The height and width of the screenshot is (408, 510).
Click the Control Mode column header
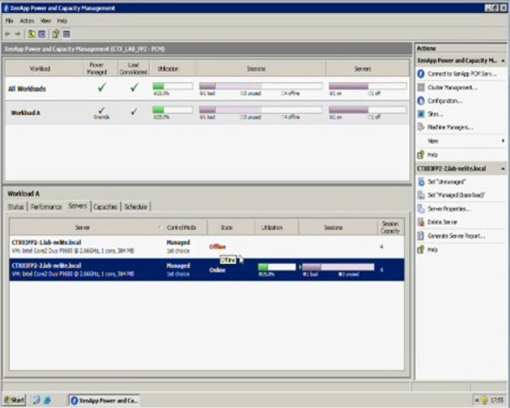(x=181, y=227)
